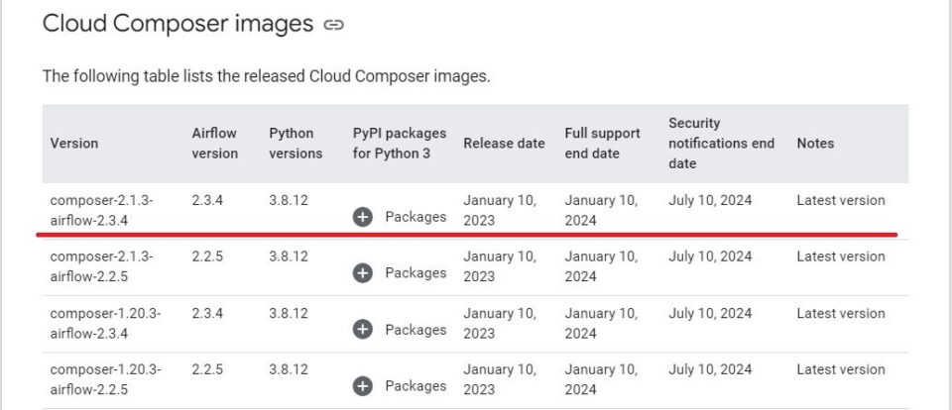952x410 pixels.
Task: Click the Notes column header
Action: 815,144
